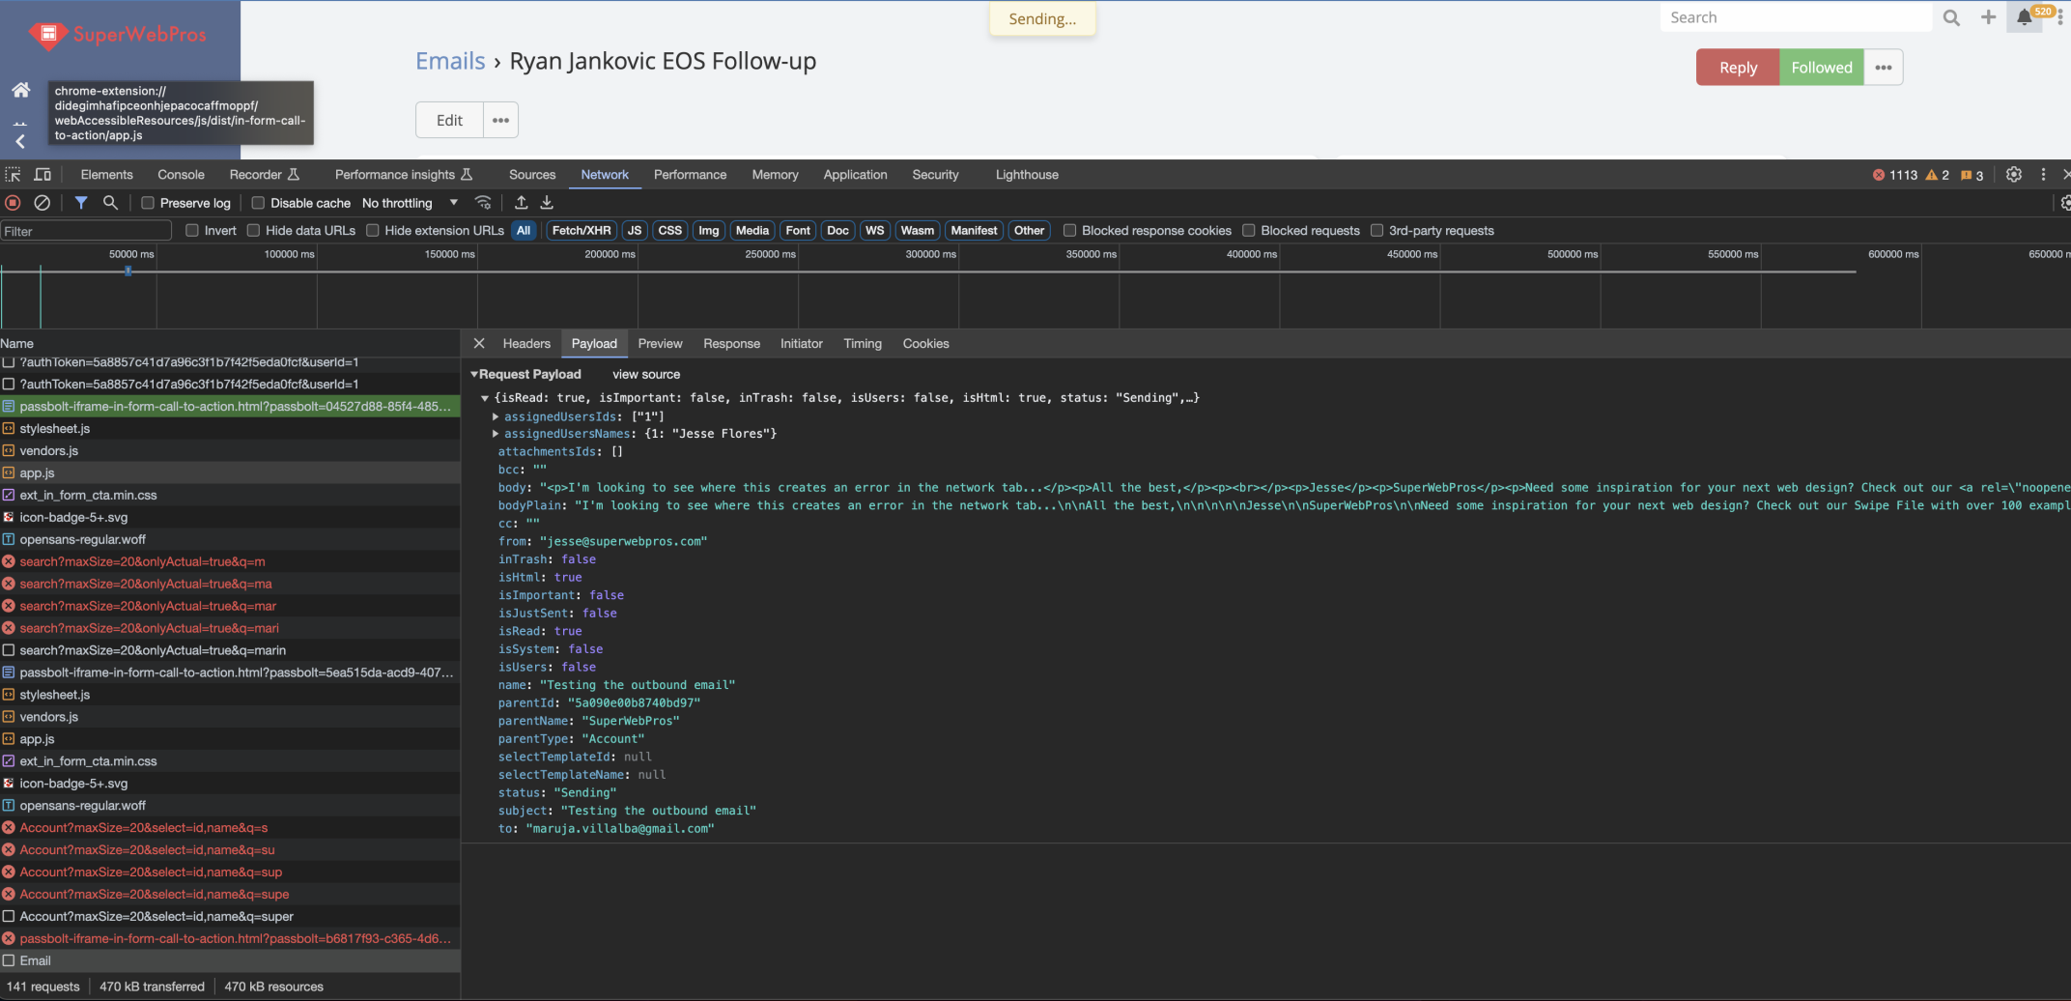Switch to the Console tab
This screenshot has height=1001, width=2071.
pyautogui.click(x=181, y=175)
